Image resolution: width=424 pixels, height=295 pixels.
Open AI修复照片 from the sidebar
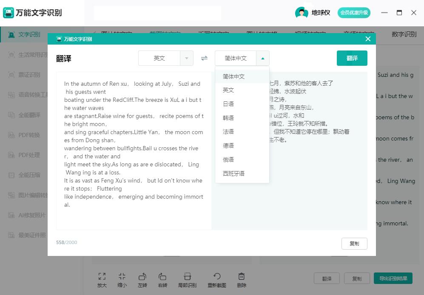(x=27, y=216)
